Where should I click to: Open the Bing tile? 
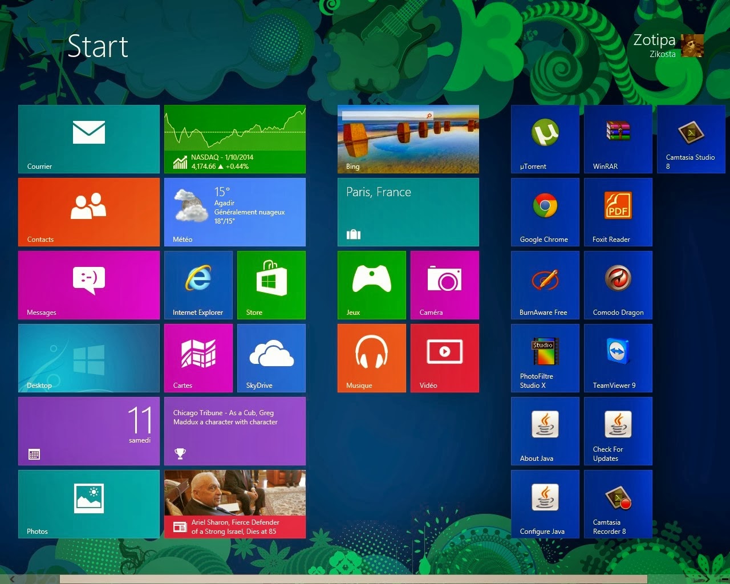[408, 139]
